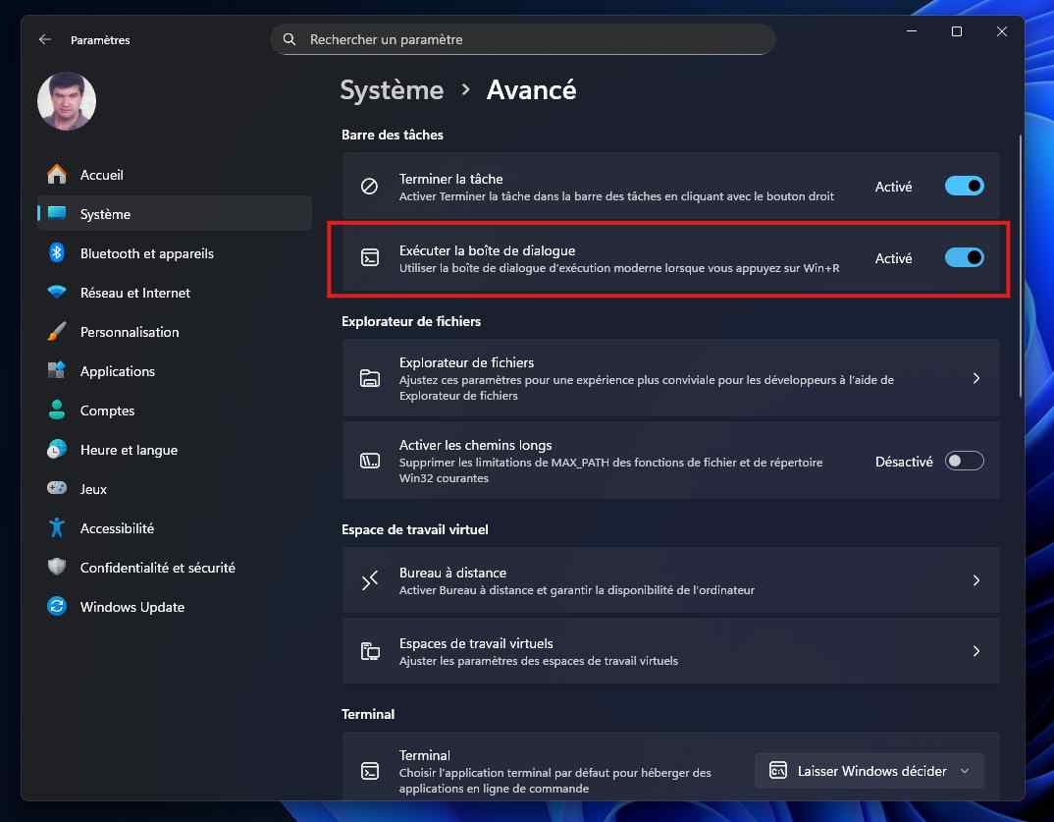1054x822 pixels.
Task: Expand Bureau à distance settings chevron
Action: point(975,580)
